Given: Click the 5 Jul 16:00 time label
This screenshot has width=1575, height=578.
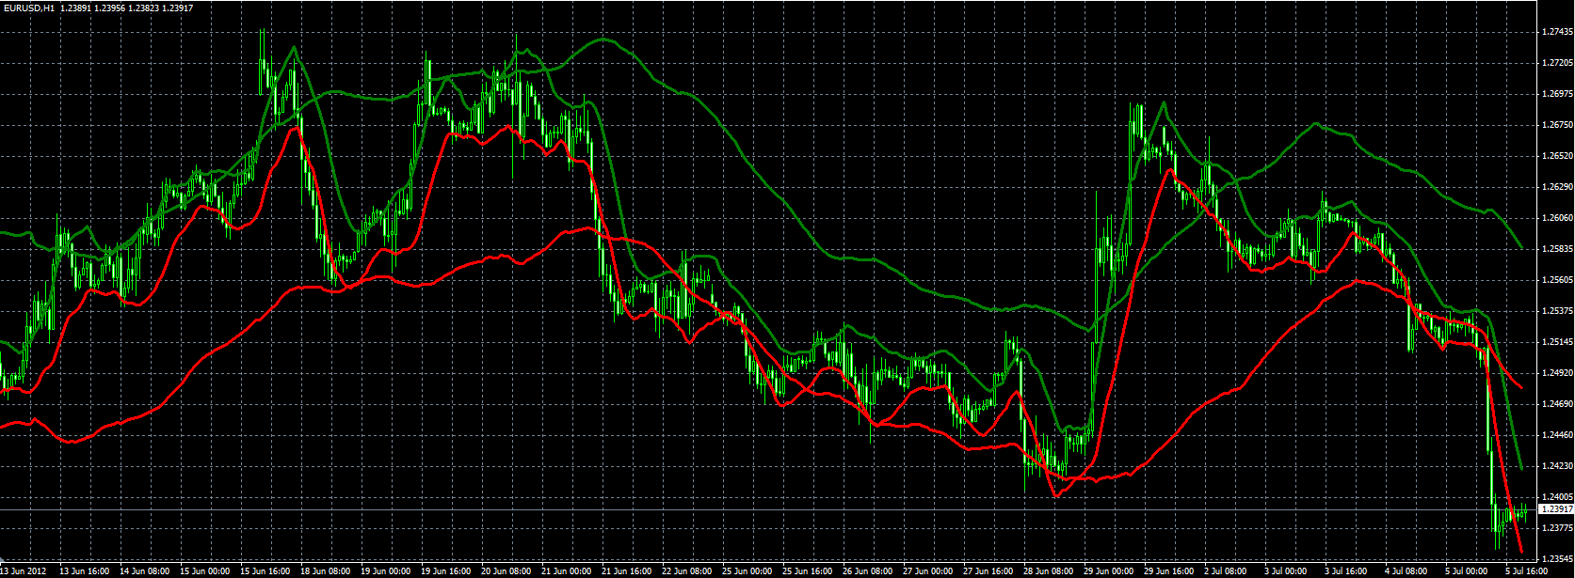Looking at the screenshot, I should point(1526,571).
